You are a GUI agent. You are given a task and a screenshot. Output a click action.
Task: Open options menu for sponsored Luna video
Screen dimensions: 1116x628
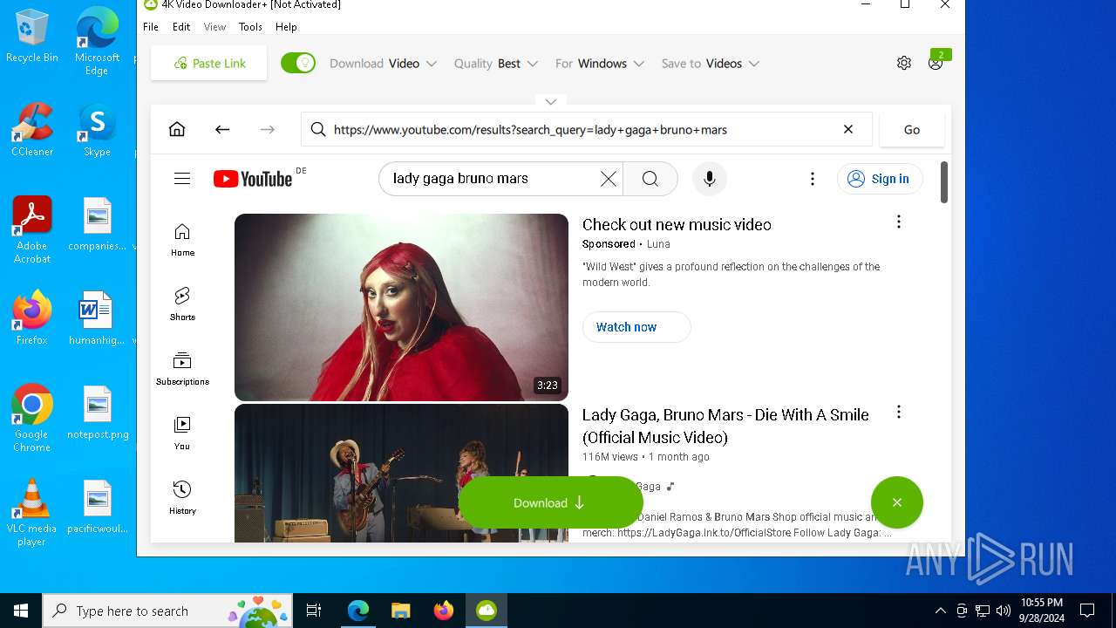pyautogui.click(x=899, y=222)
